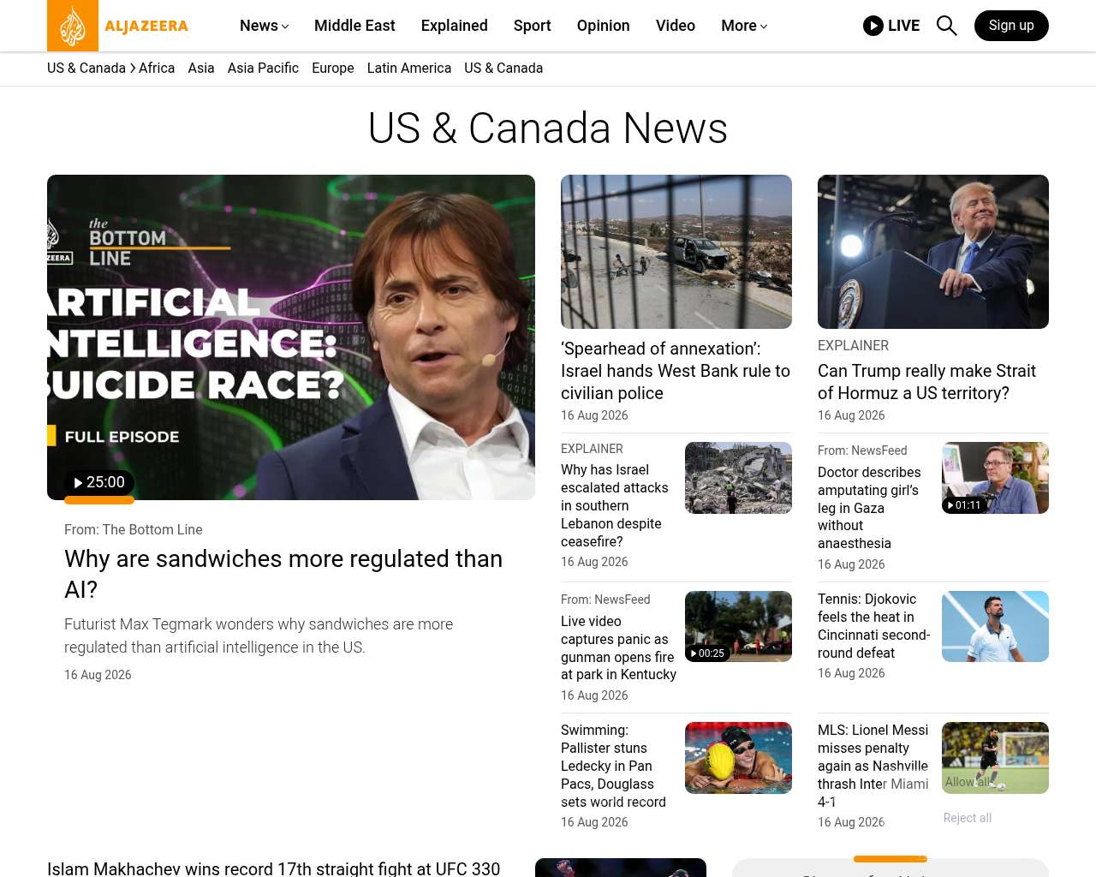Select the Asia sub-navigation link

click(201, 68)
